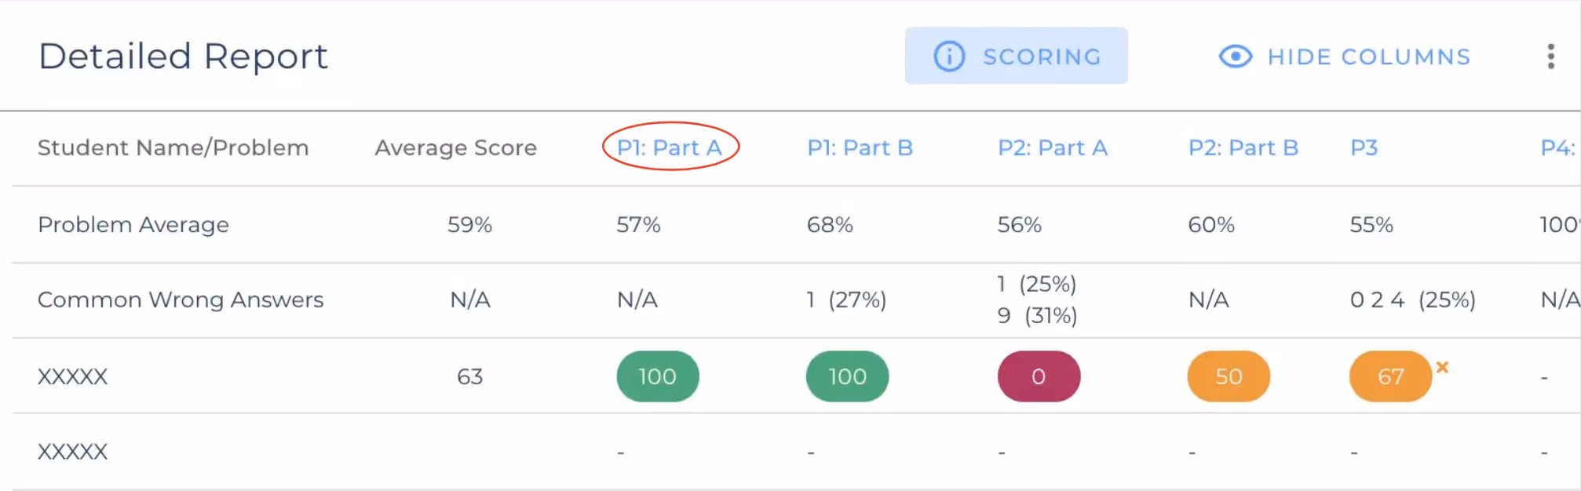Select the P2: Part A column header
The image size is (1581, 491).
[1053, 147]
